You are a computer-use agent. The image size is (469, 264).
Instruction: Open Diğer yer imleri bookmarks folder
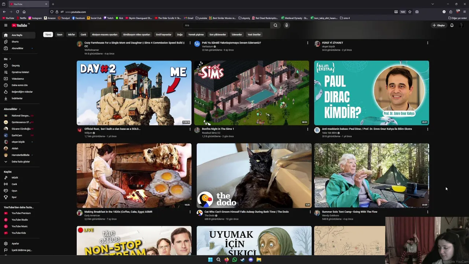coord(458,18)
